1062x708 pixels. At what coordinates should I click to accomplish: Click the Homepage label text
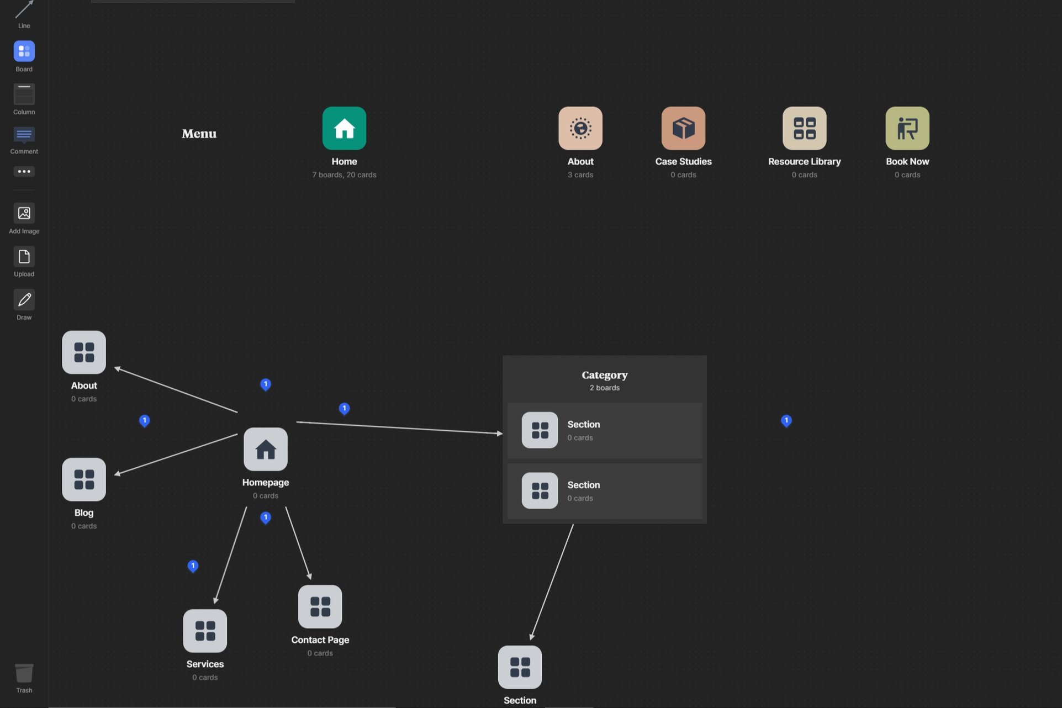(x=266, y=483)
